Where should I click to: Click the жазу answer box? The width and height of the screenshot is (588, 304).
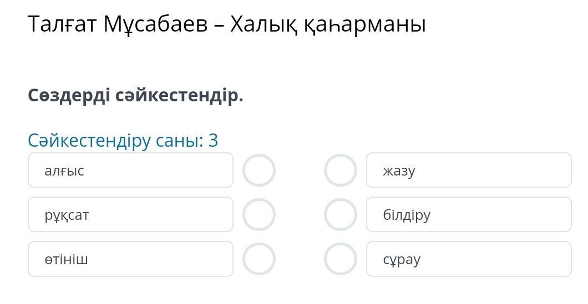[469, 171]
